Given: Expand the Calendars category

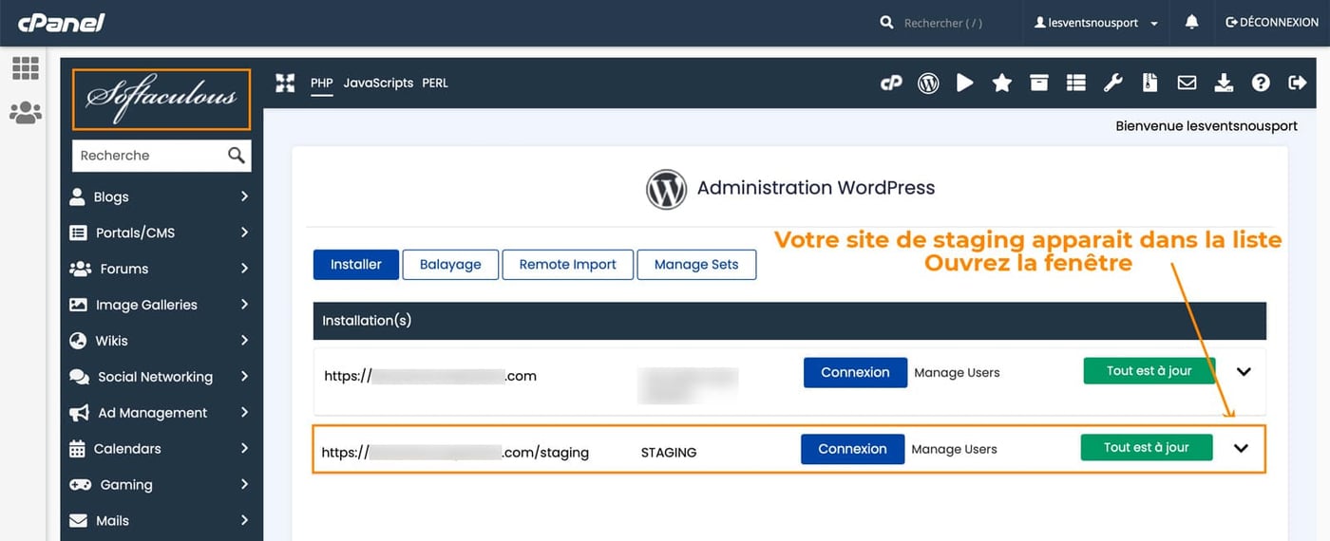Looking at the screenshot, I should (161, 449).
